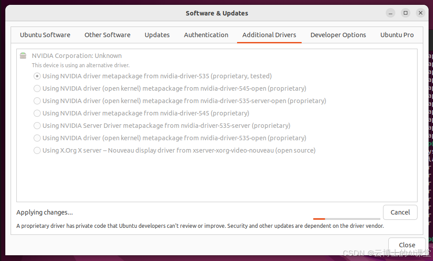The image size is (433, 261).
Task: Open the Other Software tab
Action: [107, 35]
